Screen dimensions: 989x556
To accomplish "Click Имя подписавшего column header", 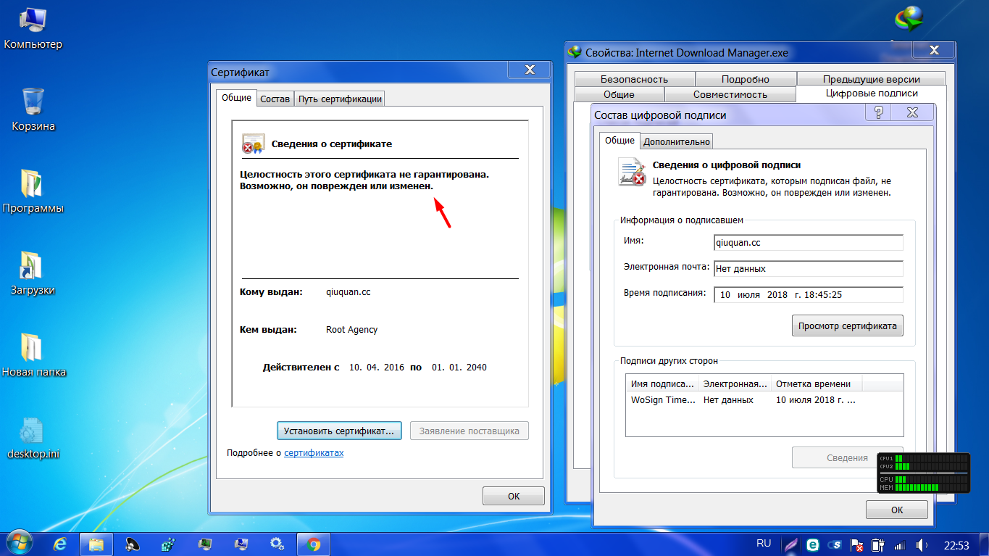I will (662, 384).
